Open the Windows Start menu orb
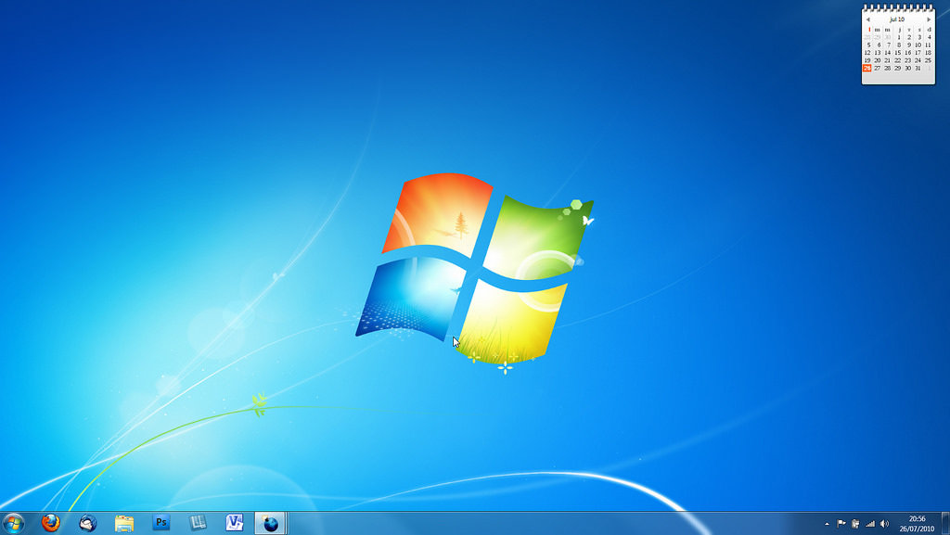 pos(13,523)
